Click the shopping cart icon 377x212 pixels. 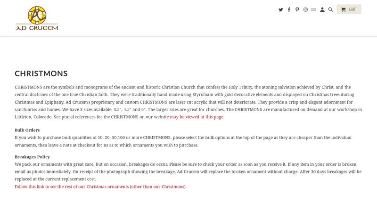(x=343, y=9)
